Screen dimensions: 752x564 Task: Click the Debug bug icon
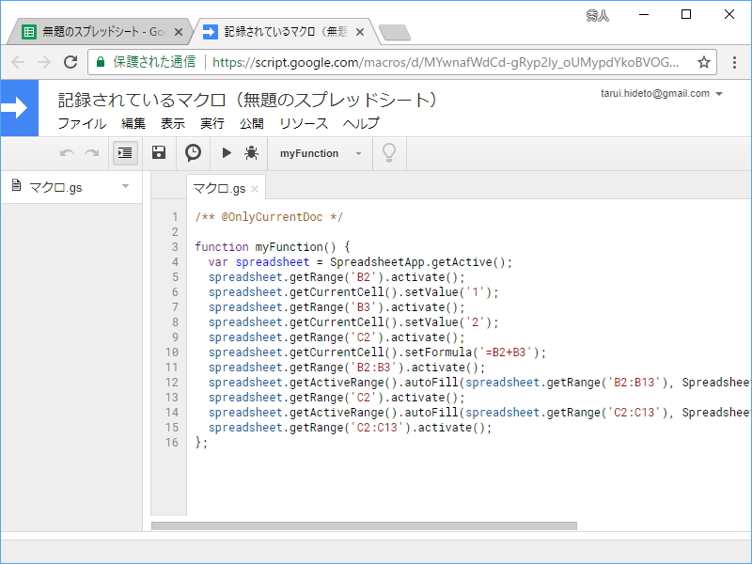coord(251,153)
